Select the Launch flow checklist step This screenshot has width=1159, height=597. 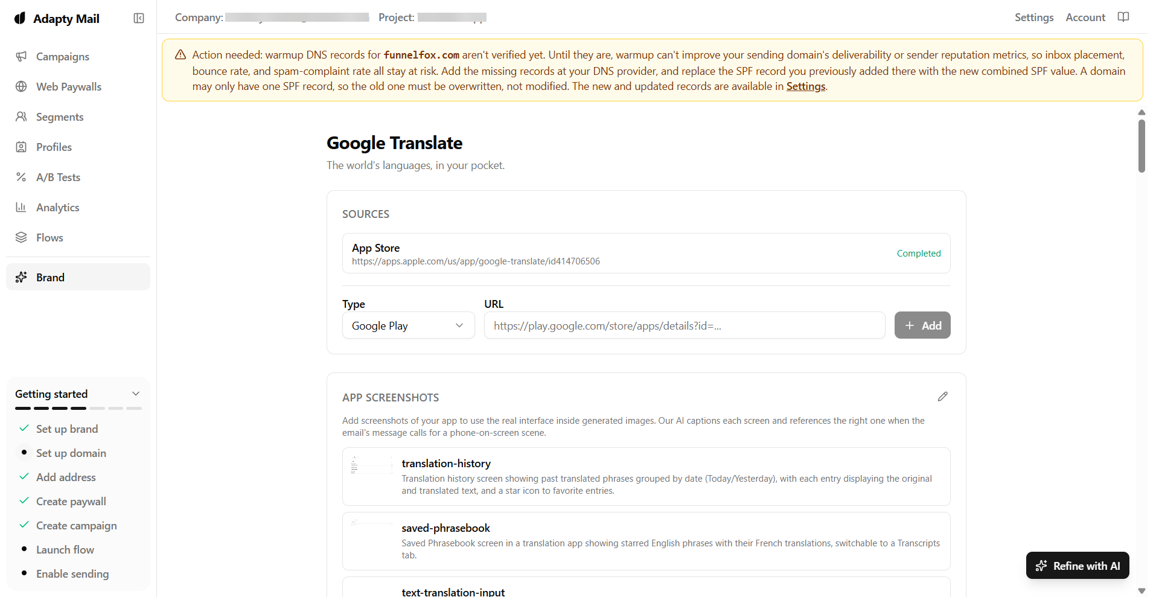point(65,549)
